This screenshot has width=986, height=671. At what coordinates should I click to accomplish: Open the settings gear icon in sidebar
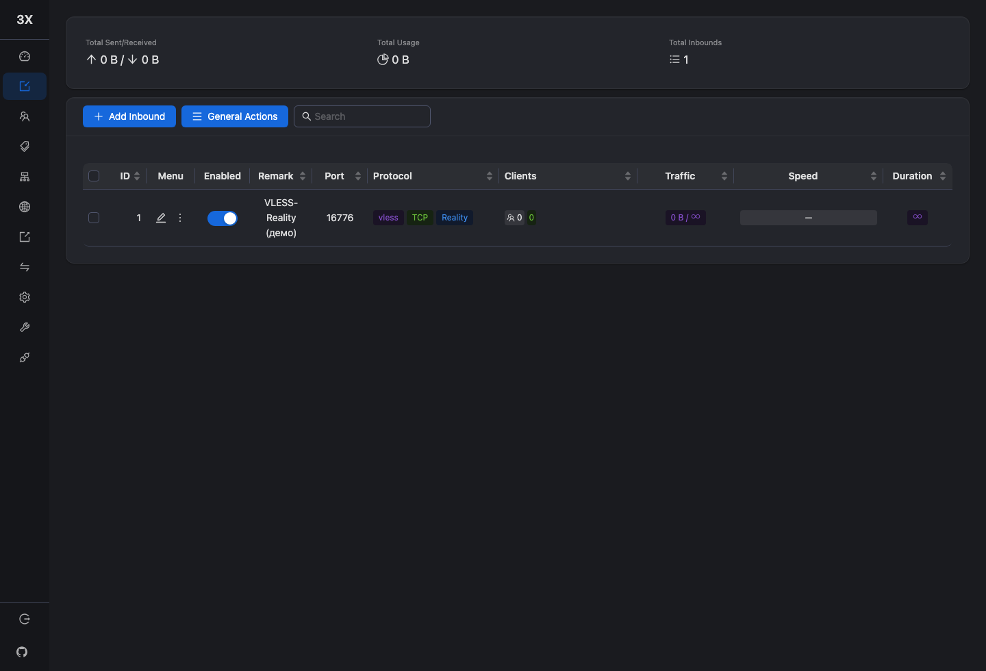click(x=25, y=297)
